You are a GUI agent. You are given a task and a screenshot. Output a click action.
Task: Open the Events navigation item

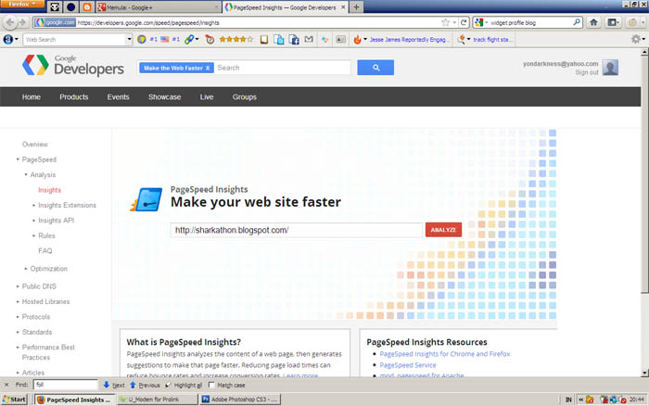point(119,96)
